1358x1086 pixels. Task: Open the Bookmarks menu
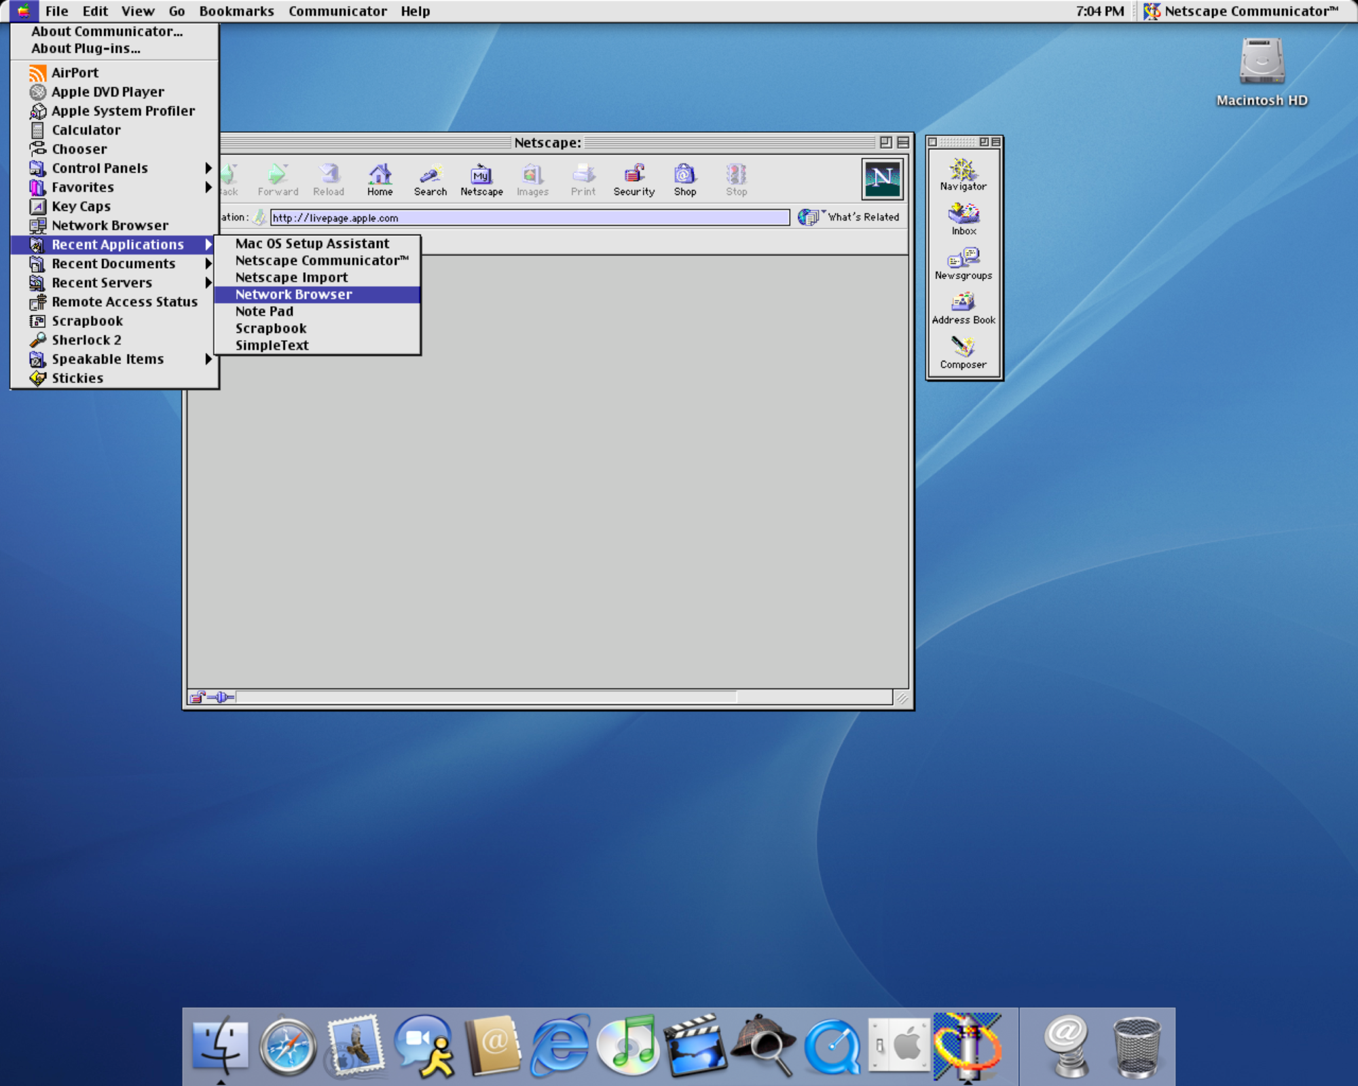pos(236,11)
